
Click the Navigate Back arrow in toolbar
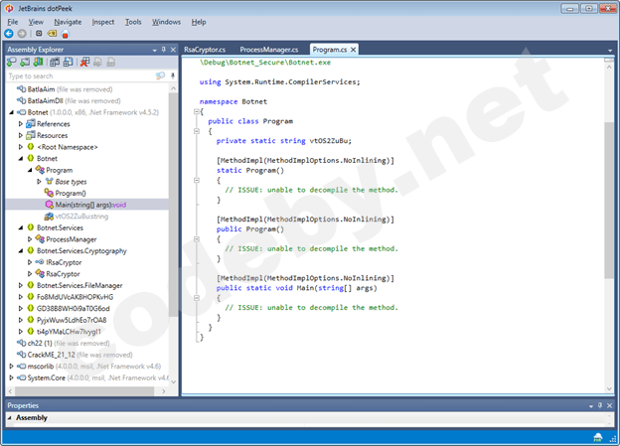click(9, 33)
